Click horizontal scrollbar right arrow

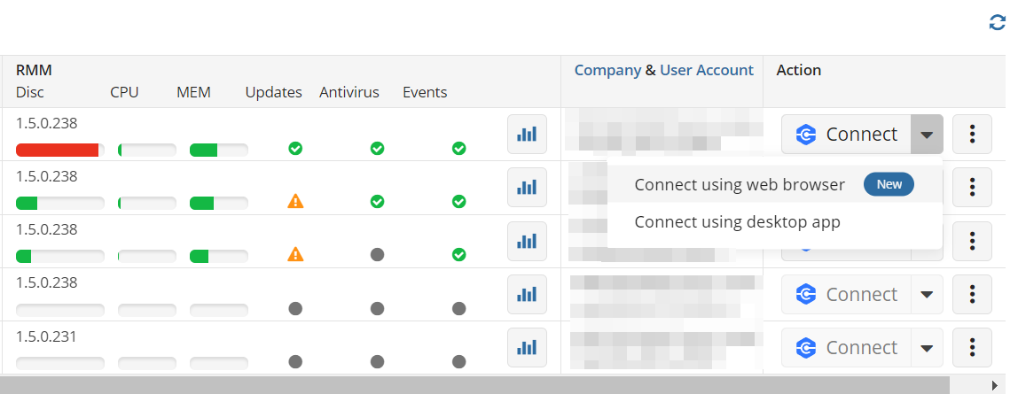(x=994, y=385)
